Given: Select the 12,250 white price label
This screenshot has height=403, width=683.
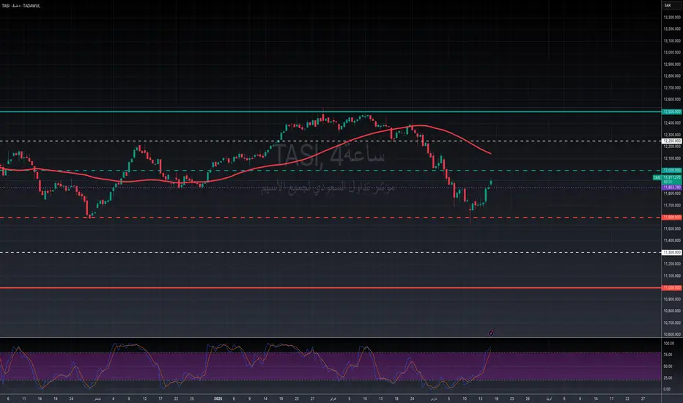Looking at the screenshot, I should click(671, 141).
